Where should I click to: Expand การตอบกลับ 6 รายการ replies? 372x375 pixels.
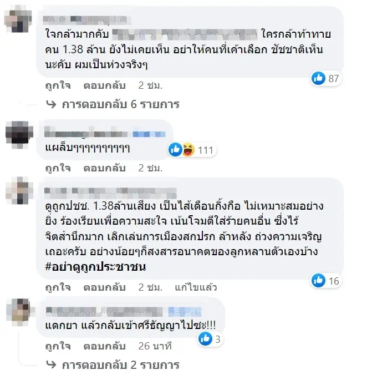(x=113, y=104)
